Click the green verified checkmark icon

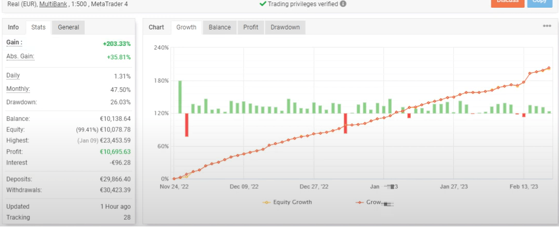(x=263, y=4)
